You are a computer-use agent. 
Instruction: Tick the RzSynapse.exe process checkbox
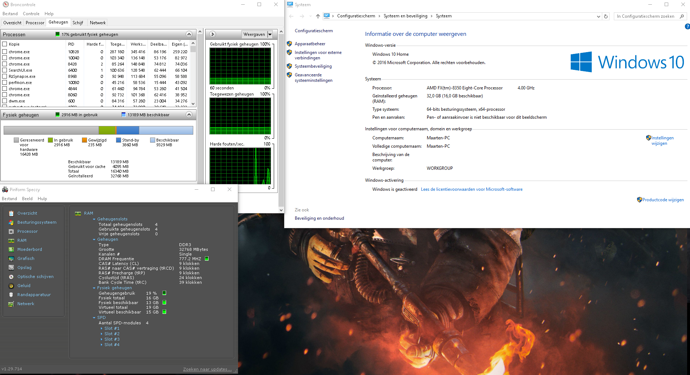click(5, 76)
